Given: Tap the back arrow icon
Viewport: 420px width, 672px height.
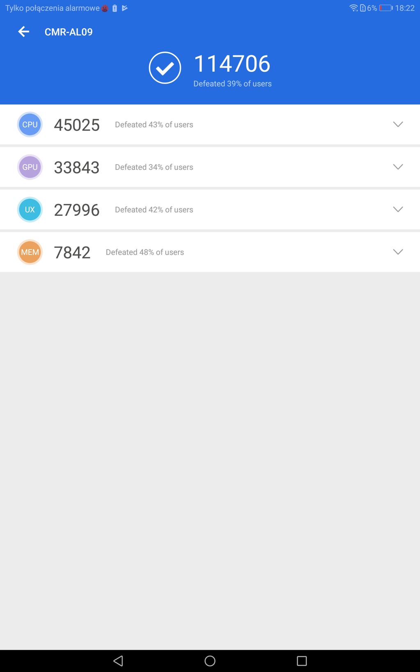Looking at the screenshot, I should click(24, 32).
